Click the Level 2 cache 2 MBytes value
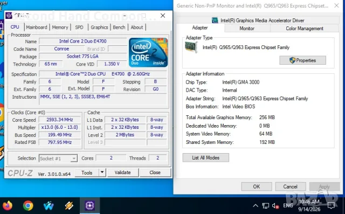Screen dimensions: 345x214 point(125,135)
